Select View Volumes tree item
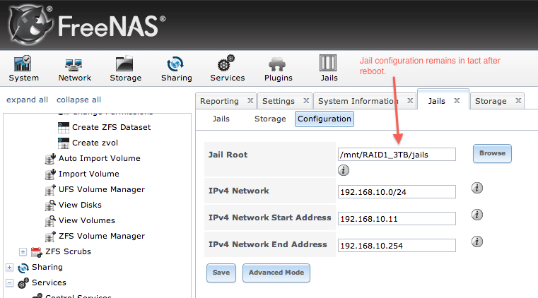 point(87,220)
